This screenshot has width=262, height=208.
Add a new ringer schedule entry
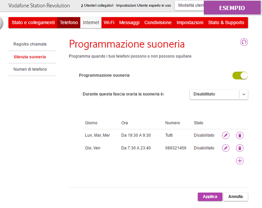pyautogui.click(x=239, y=161)
